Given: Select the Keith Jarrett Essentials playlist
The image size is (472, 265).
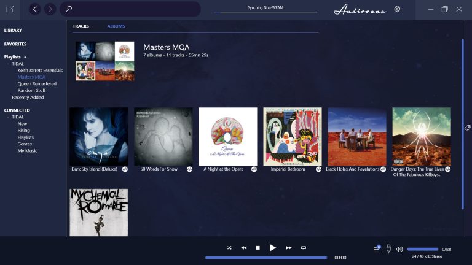Looking at the screenshot, I should point(40,71).
